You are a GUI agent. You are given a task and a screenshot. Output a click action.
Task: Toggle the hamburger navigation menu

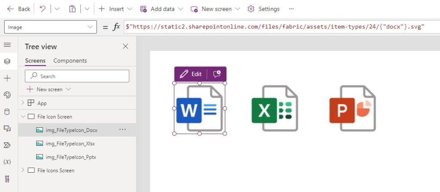[7, 45]
